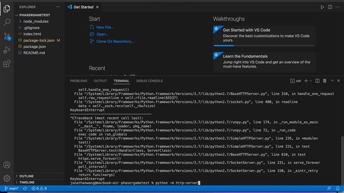
Task: Maximize panel with the up chevron
Action: 332,81
